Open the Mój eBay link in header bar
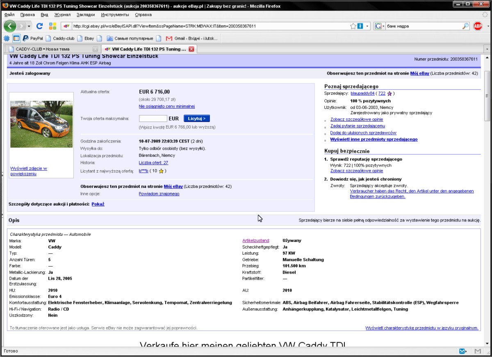The width and height of the screenshot is (492, 357). (420, 73)
